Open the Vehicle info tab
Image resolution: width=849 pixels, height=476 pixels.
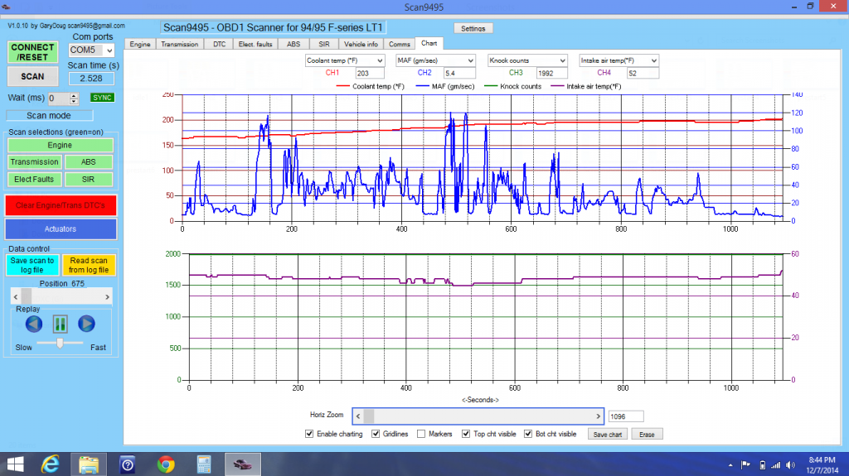(x=361, y=45)
